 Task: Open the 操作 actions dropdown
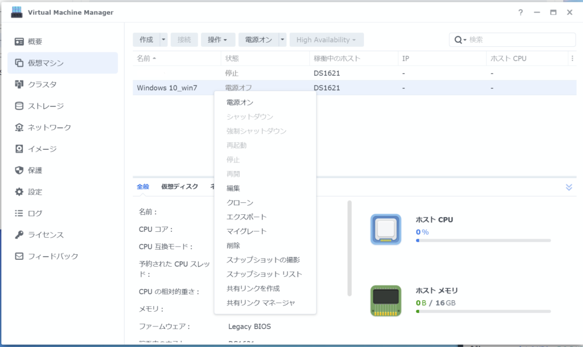tap(217, 40)
